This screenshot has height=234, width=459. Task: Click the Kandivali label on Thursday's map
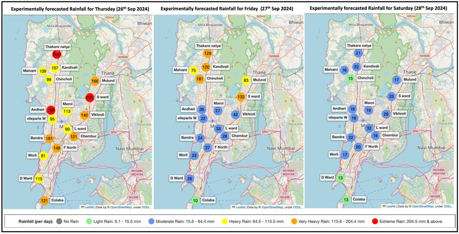pos(69,67)
